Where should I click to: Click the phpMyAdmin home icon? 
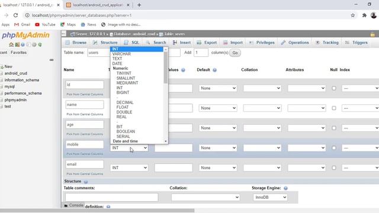point(11,45)
